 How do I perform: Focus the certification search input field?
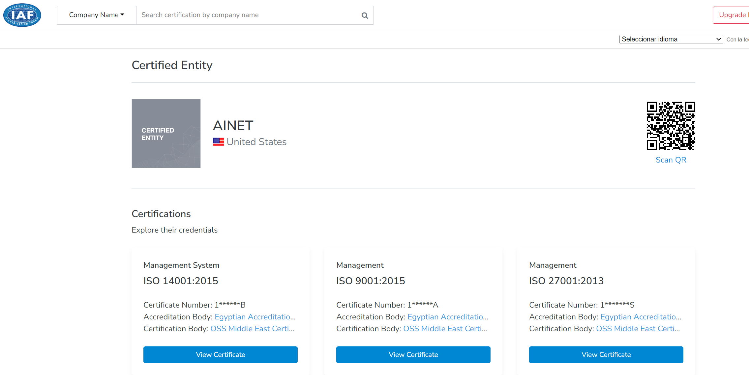[247, 15]
